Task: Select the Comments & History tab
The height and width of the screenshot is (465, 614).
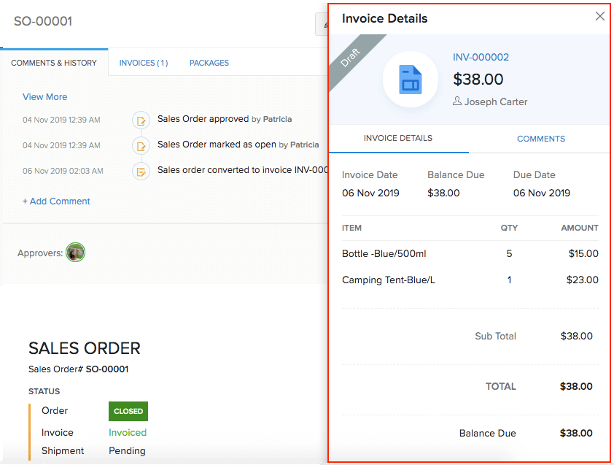Action: (x=55, y=63)
